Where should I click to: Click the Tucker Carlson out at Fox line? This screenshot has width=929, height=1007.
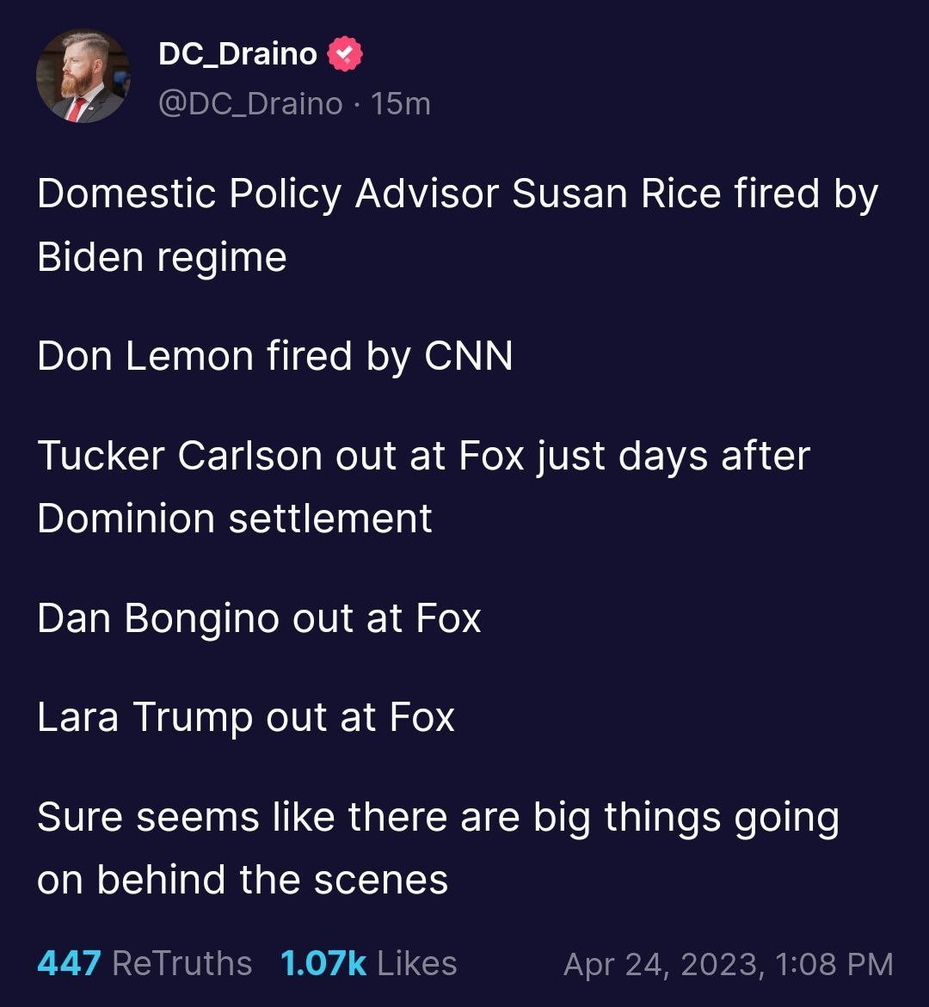pos(424,455)
